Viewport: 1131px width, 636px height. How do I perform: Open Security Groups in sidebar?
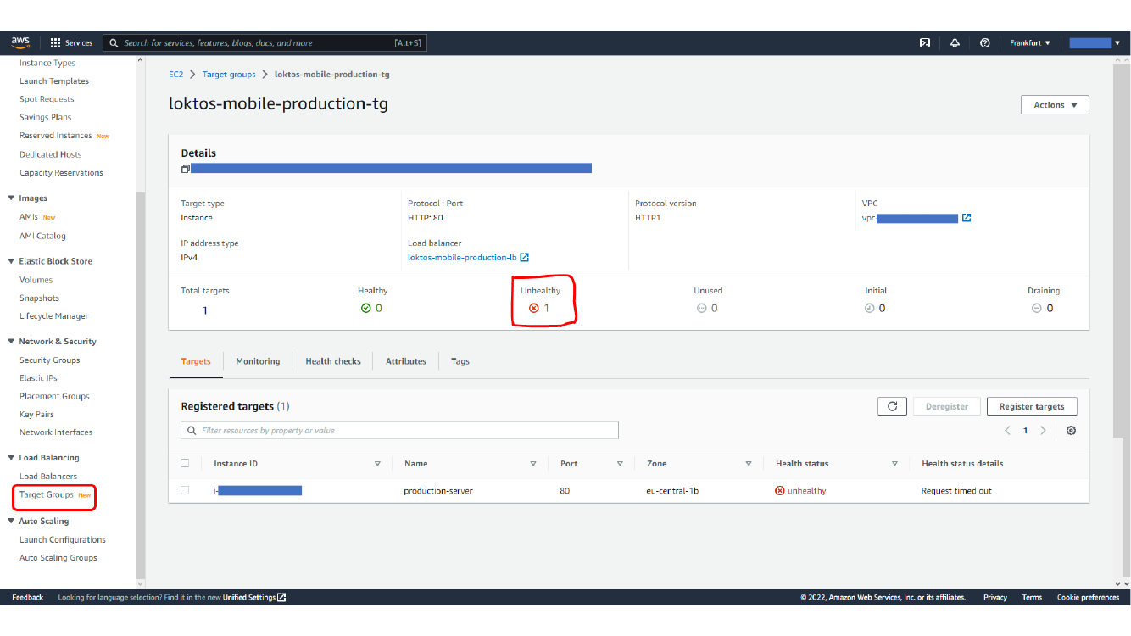[50, 360]
